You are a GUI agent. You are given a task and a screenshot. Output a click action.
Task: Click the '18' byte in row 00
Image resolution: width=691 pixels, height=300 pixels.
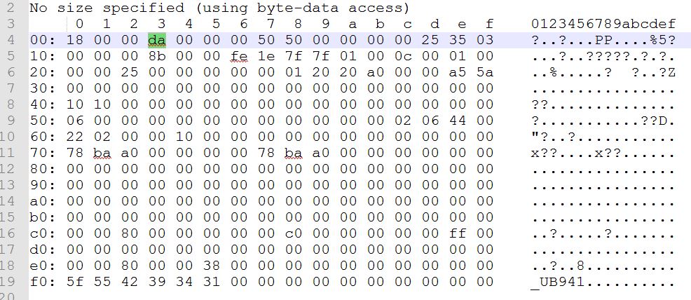coord(75,40)
